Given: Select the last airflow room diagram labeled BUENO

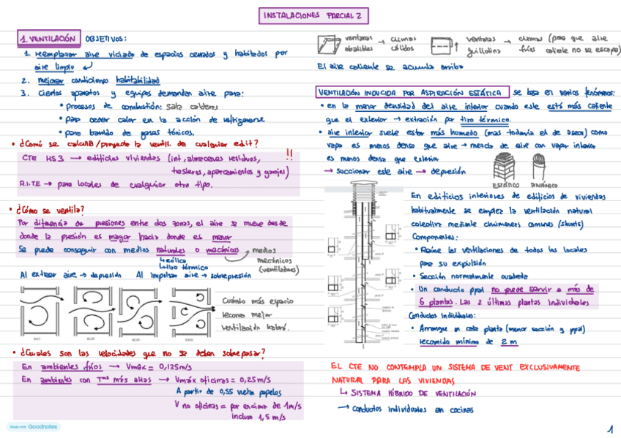Looking at the screenshot, I should [x=192, y=312].
